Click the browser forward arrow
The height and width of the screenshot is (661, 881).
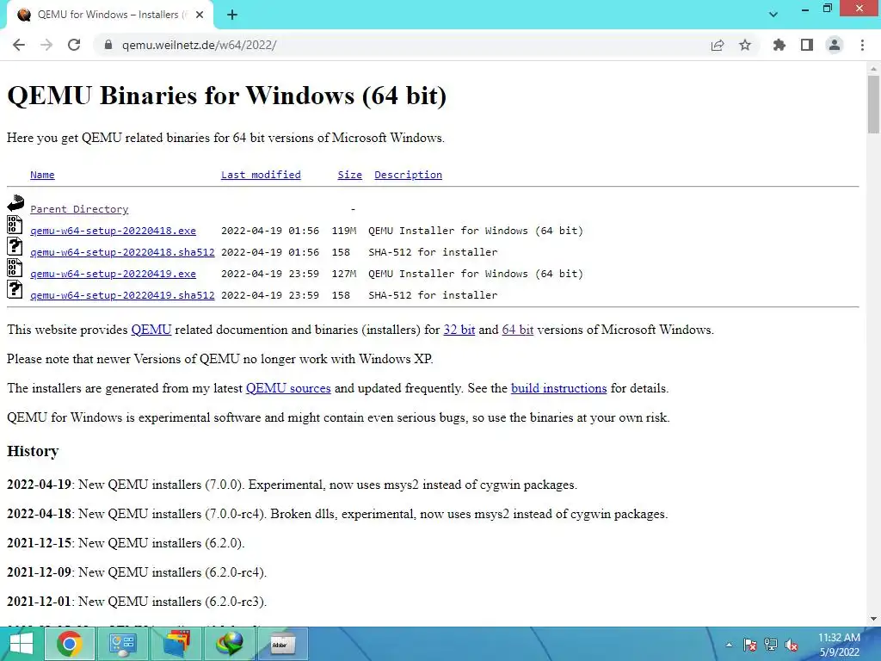[46, 45]
